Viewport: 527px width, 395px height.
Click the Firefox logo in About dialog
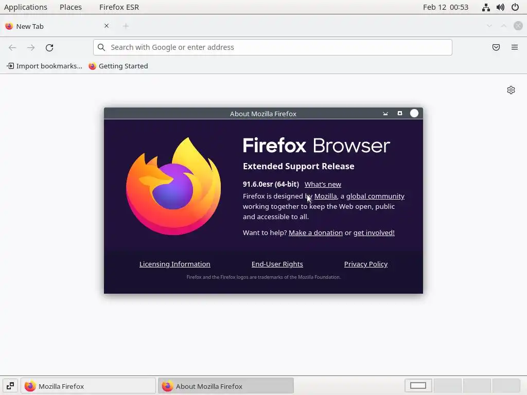173,186
